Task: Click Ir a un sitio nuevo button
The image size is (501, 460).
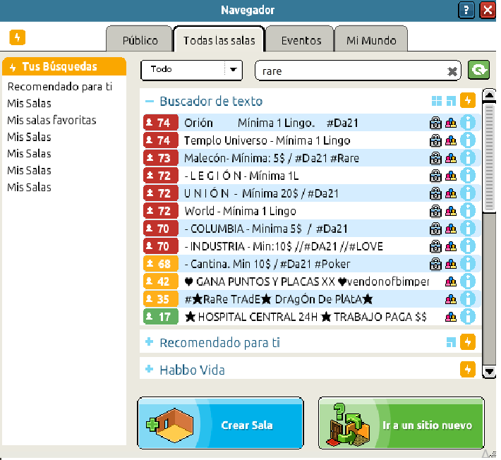Action: pyautogui.click(x=402, y=423)
